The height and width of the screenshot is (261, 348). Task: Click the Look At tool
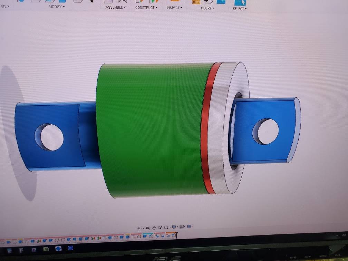148,228
